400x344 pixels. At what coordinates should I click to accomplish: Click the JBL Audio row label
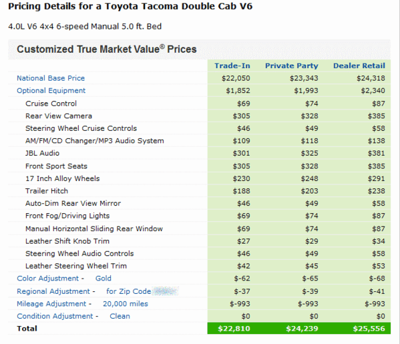(x=42, y=153)
